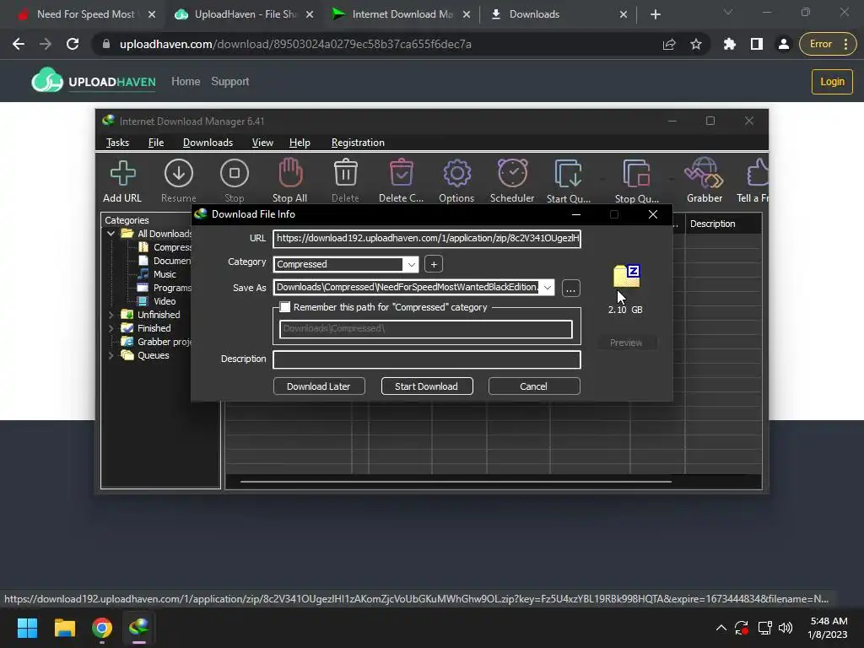Collapse the All Downloads tree node
The width and height of the screenshot is (864, 648).
tap(111, 234)
